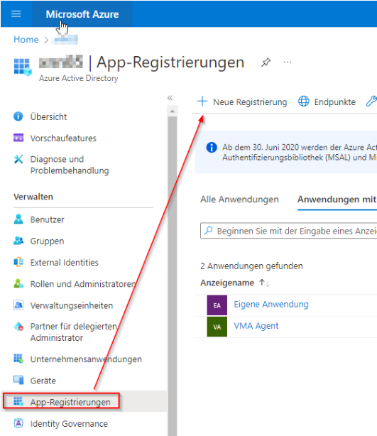Open the more options ellipsis
The image size is (377, 436).
288,62
